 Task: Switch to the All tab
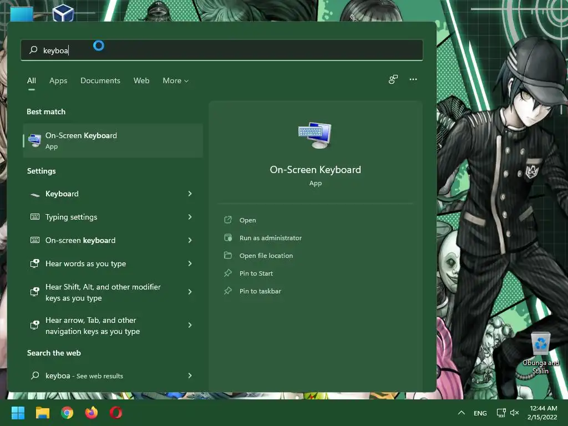[x=32, y=80]
